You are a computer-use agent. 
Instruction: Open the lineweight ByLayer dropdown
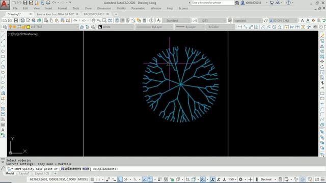(189, 27)
